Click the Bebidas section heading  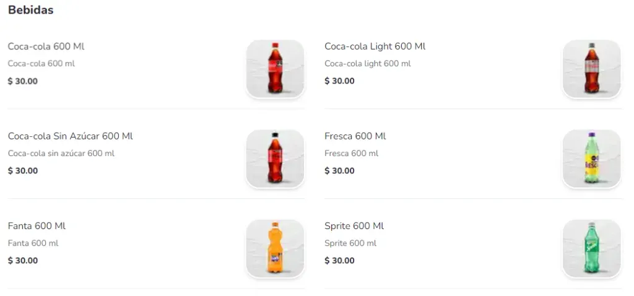coord(30,11)
